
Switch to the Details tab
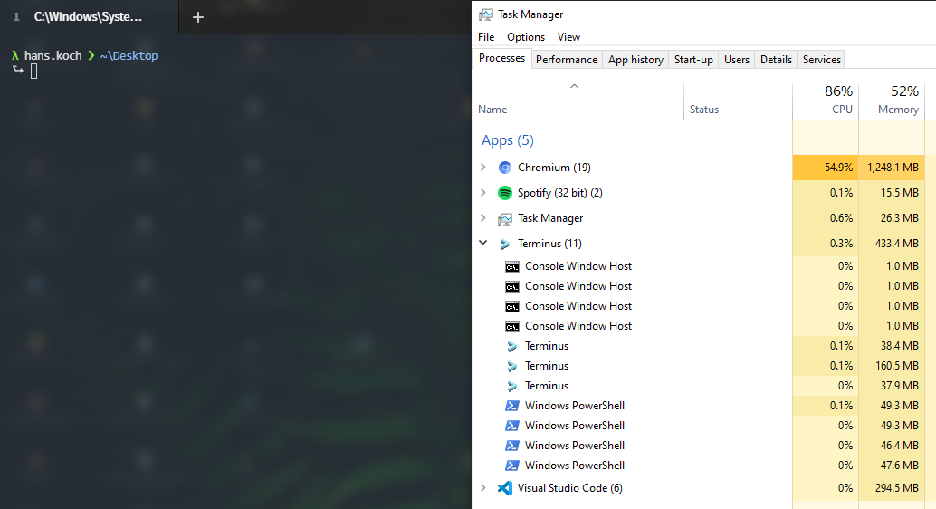click(776, 60)
